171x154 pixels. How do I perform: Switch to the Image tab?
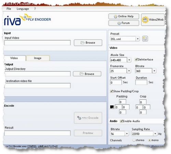tap(38, 58)
